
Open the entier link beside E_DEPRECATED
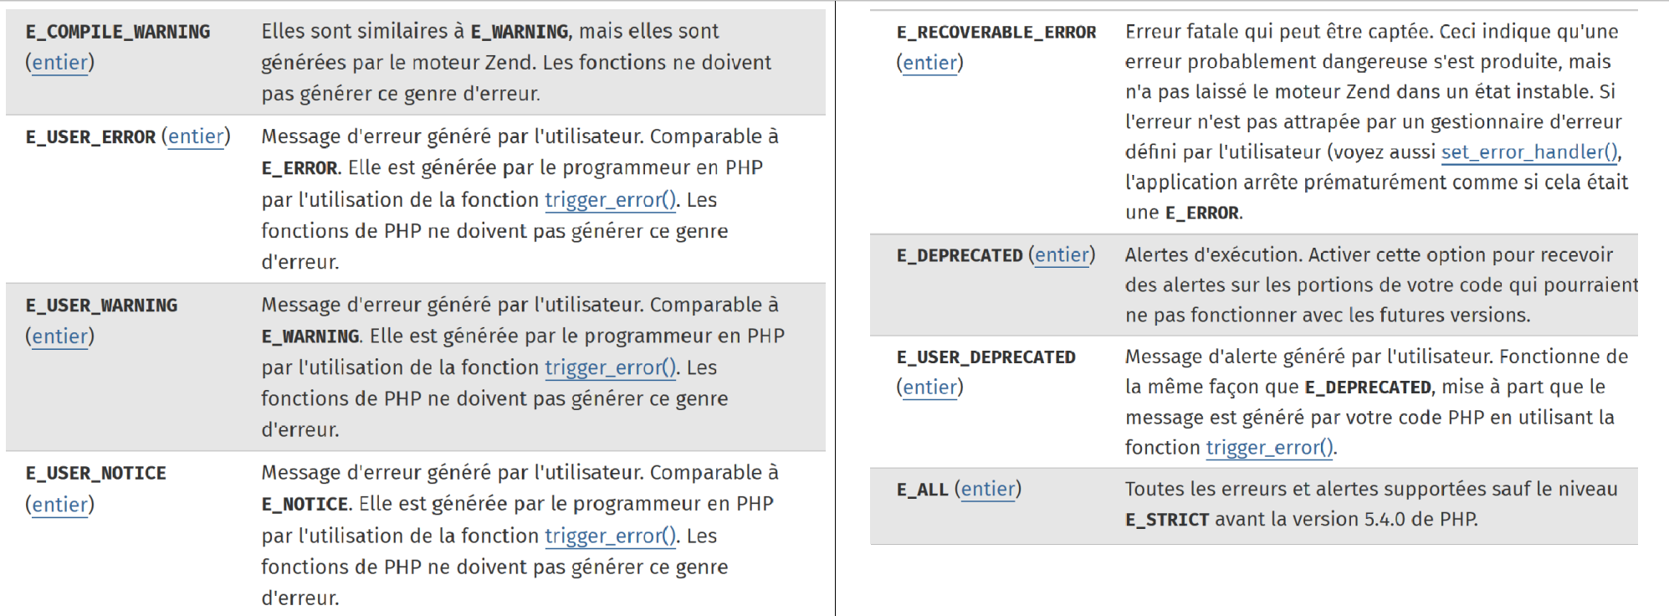point(1062,255)
